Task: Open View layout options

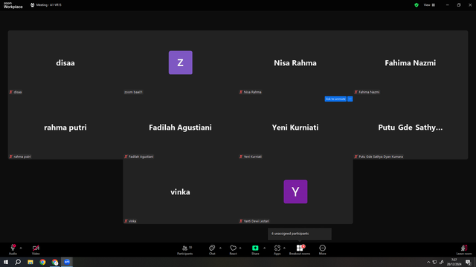Action: [429, 5]
